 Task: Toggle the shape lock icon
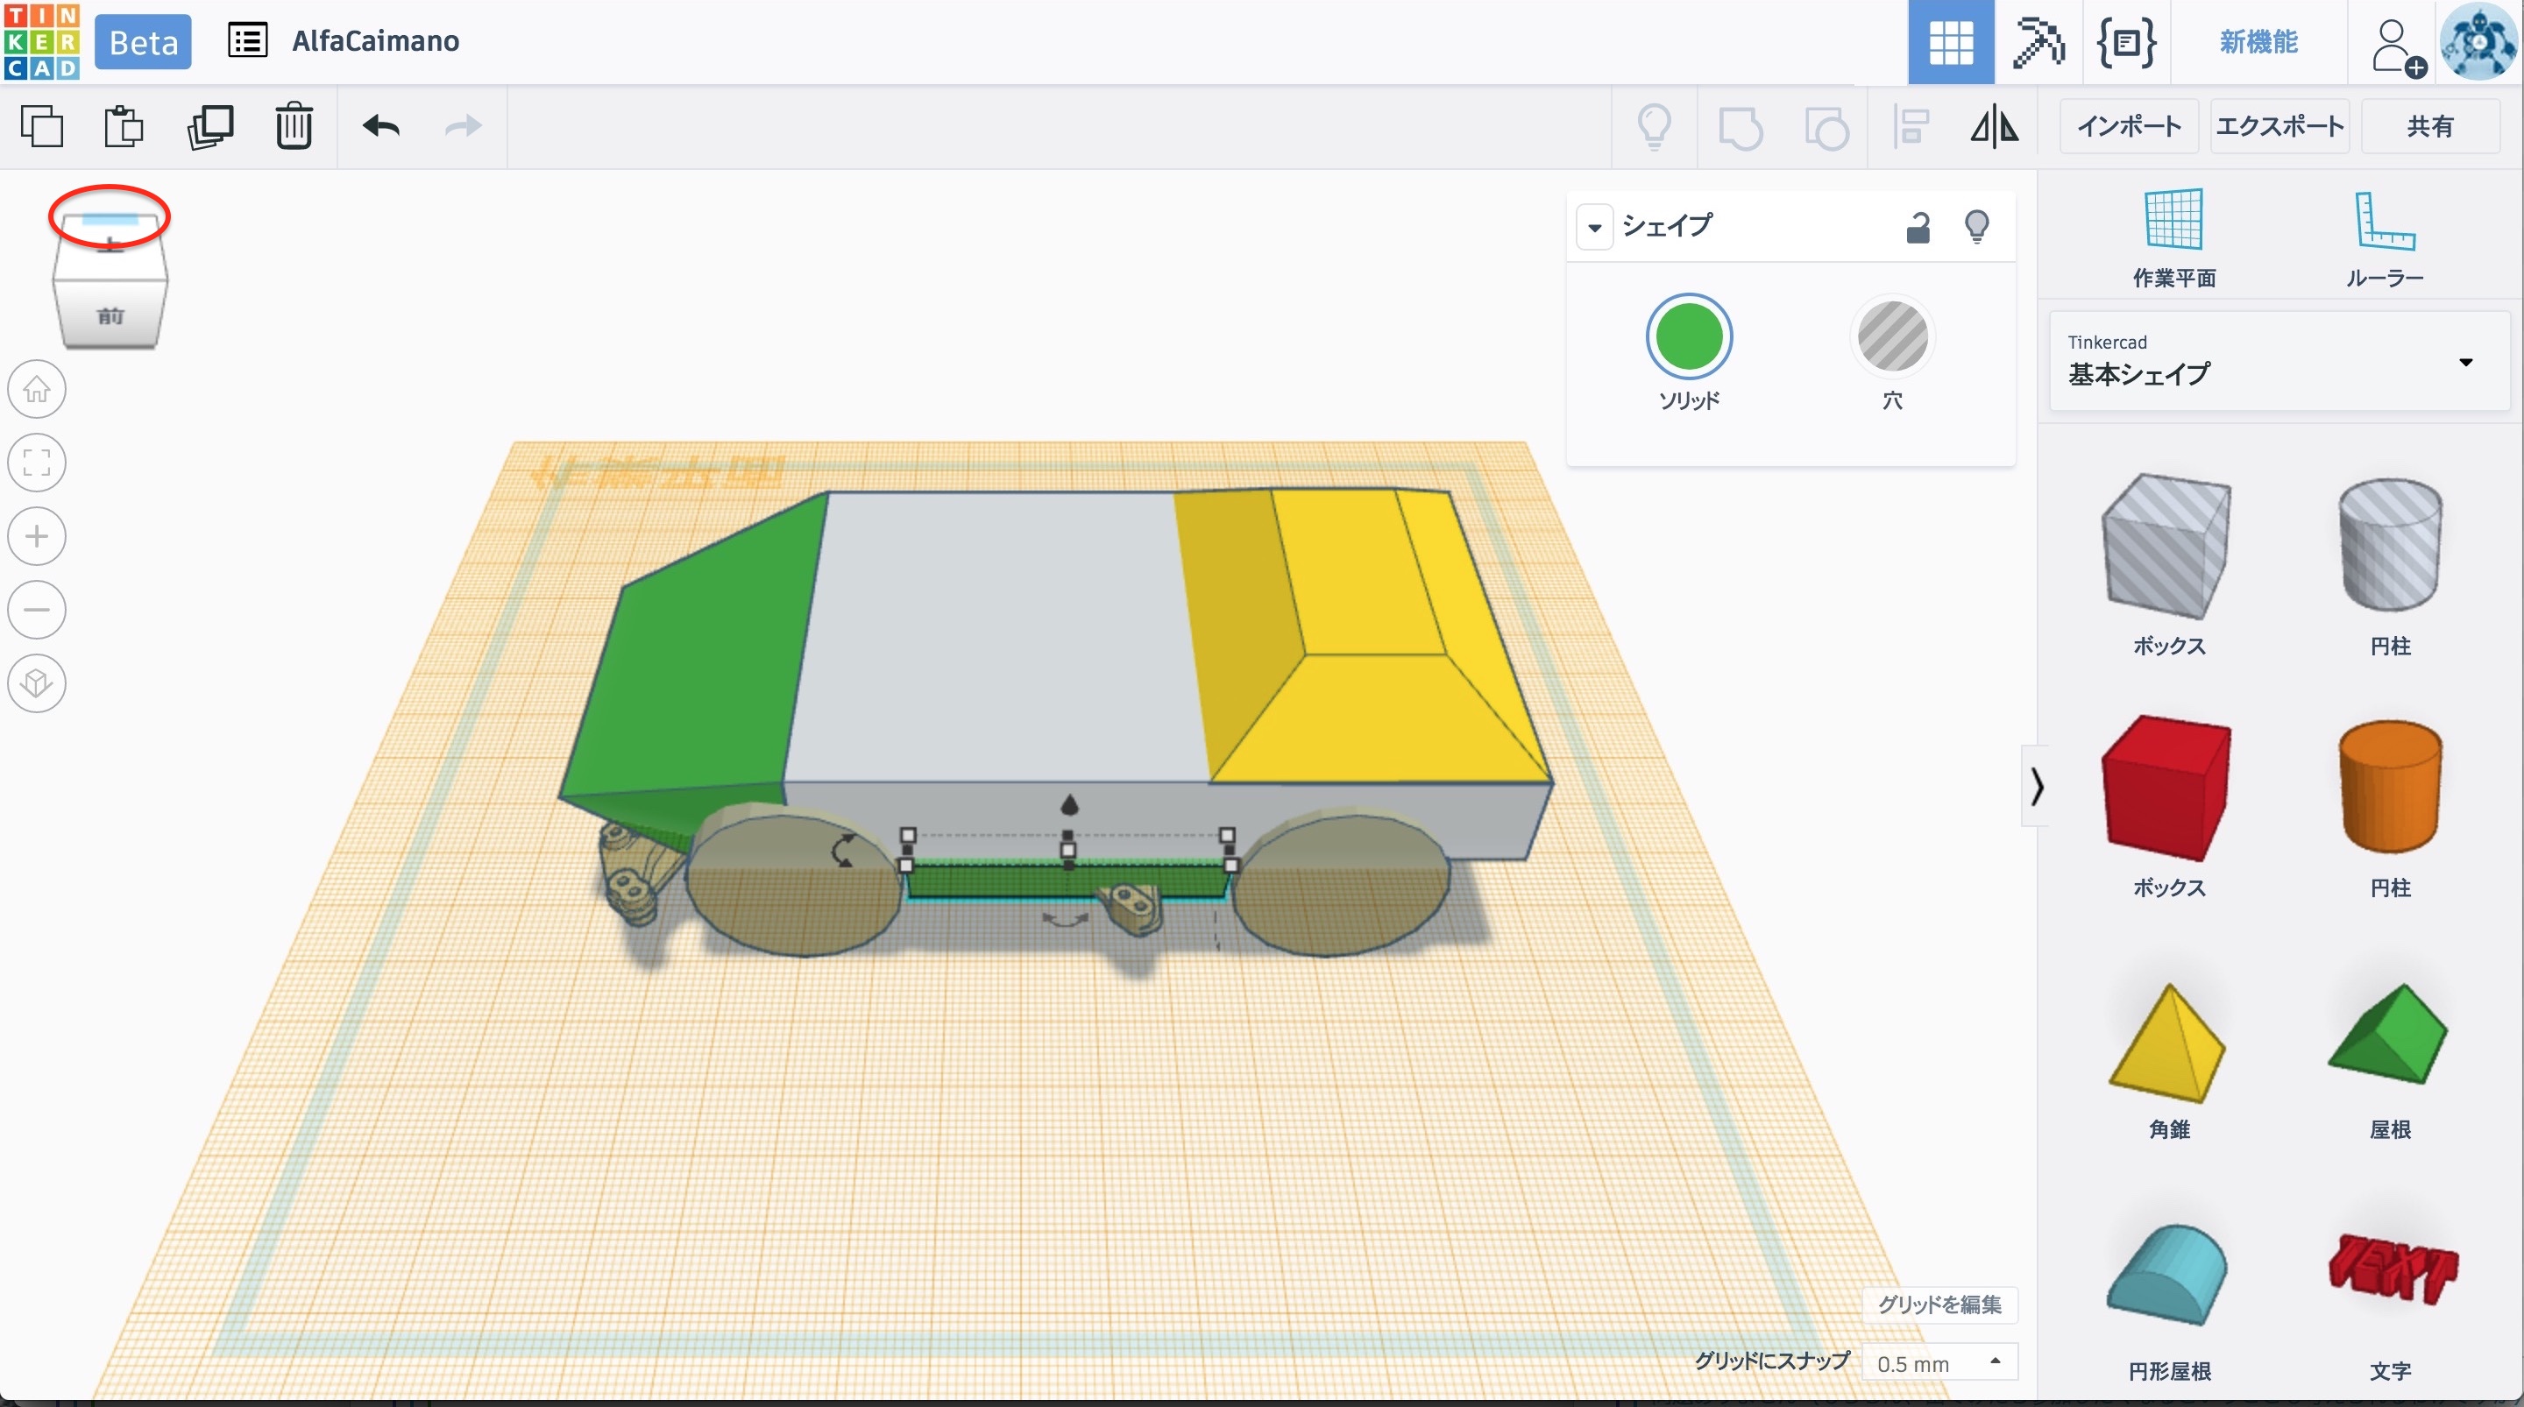pos(1918,227)
